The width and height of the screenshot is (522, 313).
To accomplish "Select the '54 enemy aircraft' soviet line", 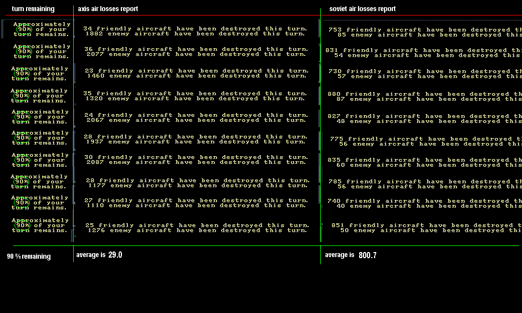I will (x=428, y=55).
